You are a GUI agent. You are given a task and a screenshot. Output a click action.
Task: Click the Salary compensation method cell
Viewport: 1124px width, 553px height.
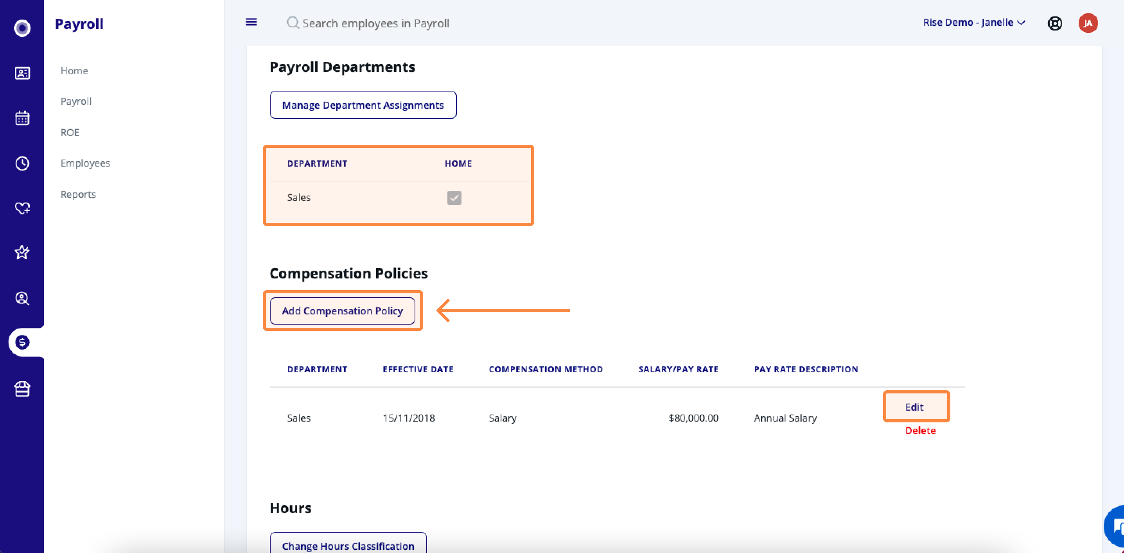pos(503,418)
